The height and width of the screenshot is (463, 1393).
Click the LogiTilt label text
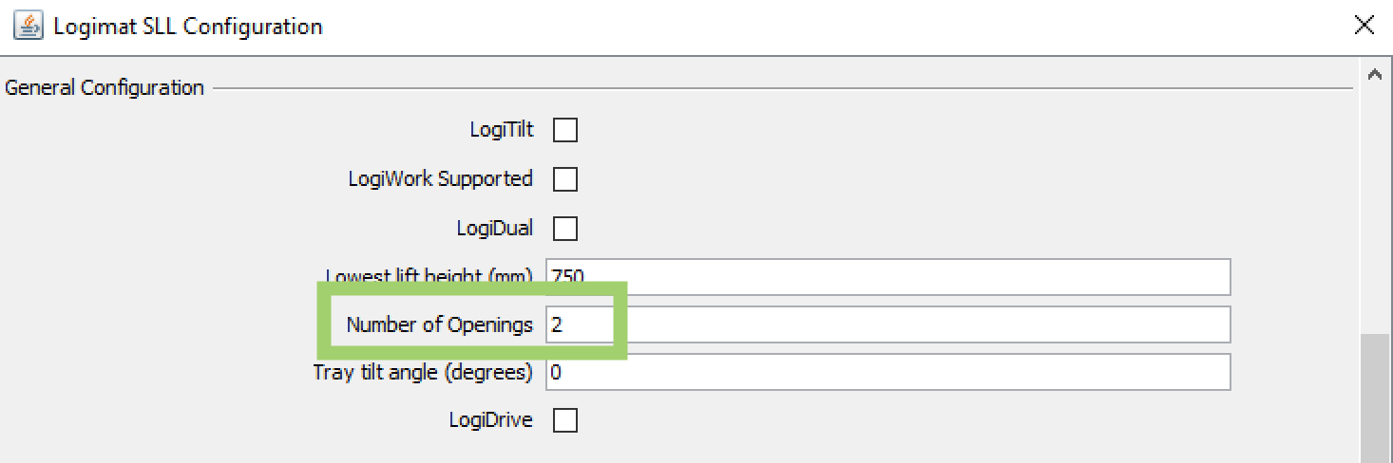[x=502, y=130]
